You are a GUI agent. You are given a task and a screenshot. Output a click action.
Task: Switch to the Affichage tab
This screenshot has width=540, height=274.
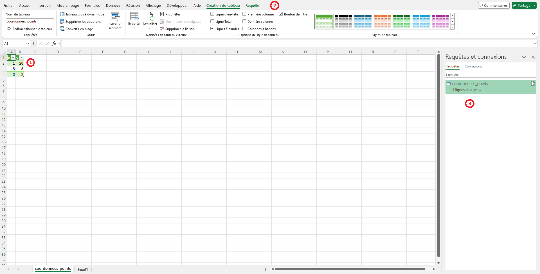click(153, 5)
